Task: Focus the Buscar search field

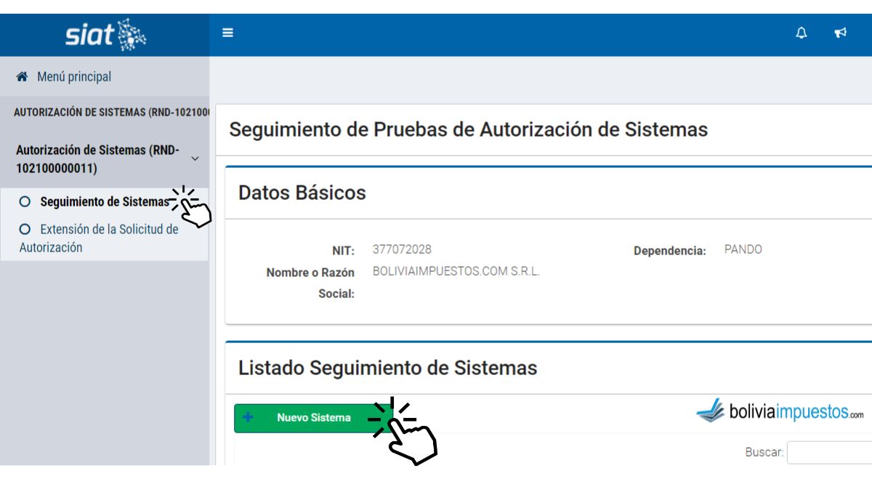Action: tap(829, 452)
